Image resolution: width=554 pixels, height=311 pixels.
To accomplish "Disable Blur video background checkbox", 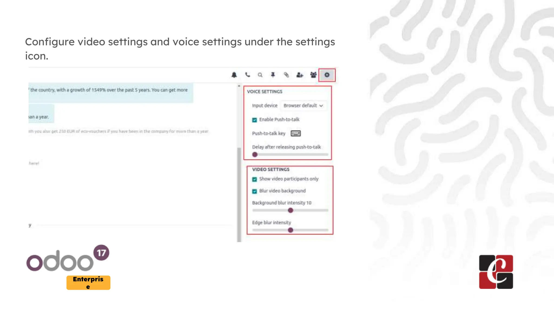I will 255,191.
